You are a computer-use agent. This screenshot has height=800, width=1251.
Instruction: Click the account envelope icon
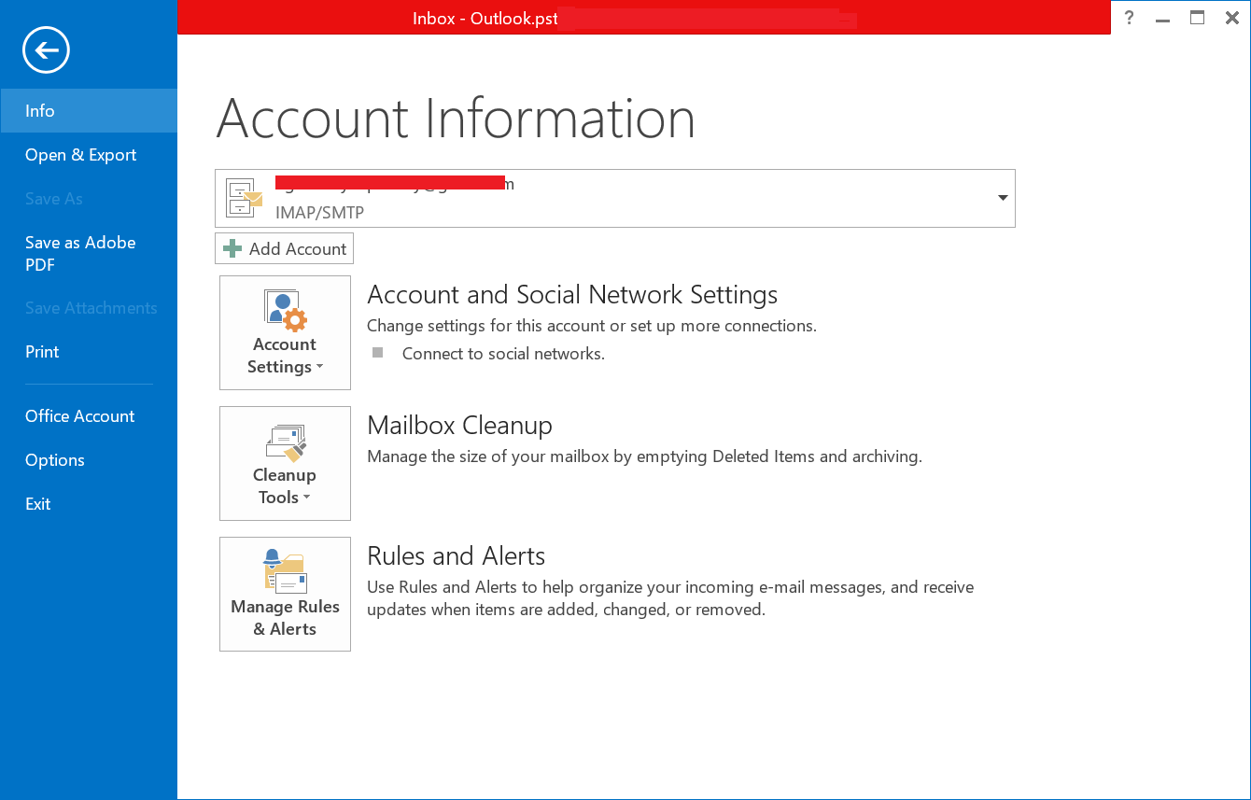point(244,198)
